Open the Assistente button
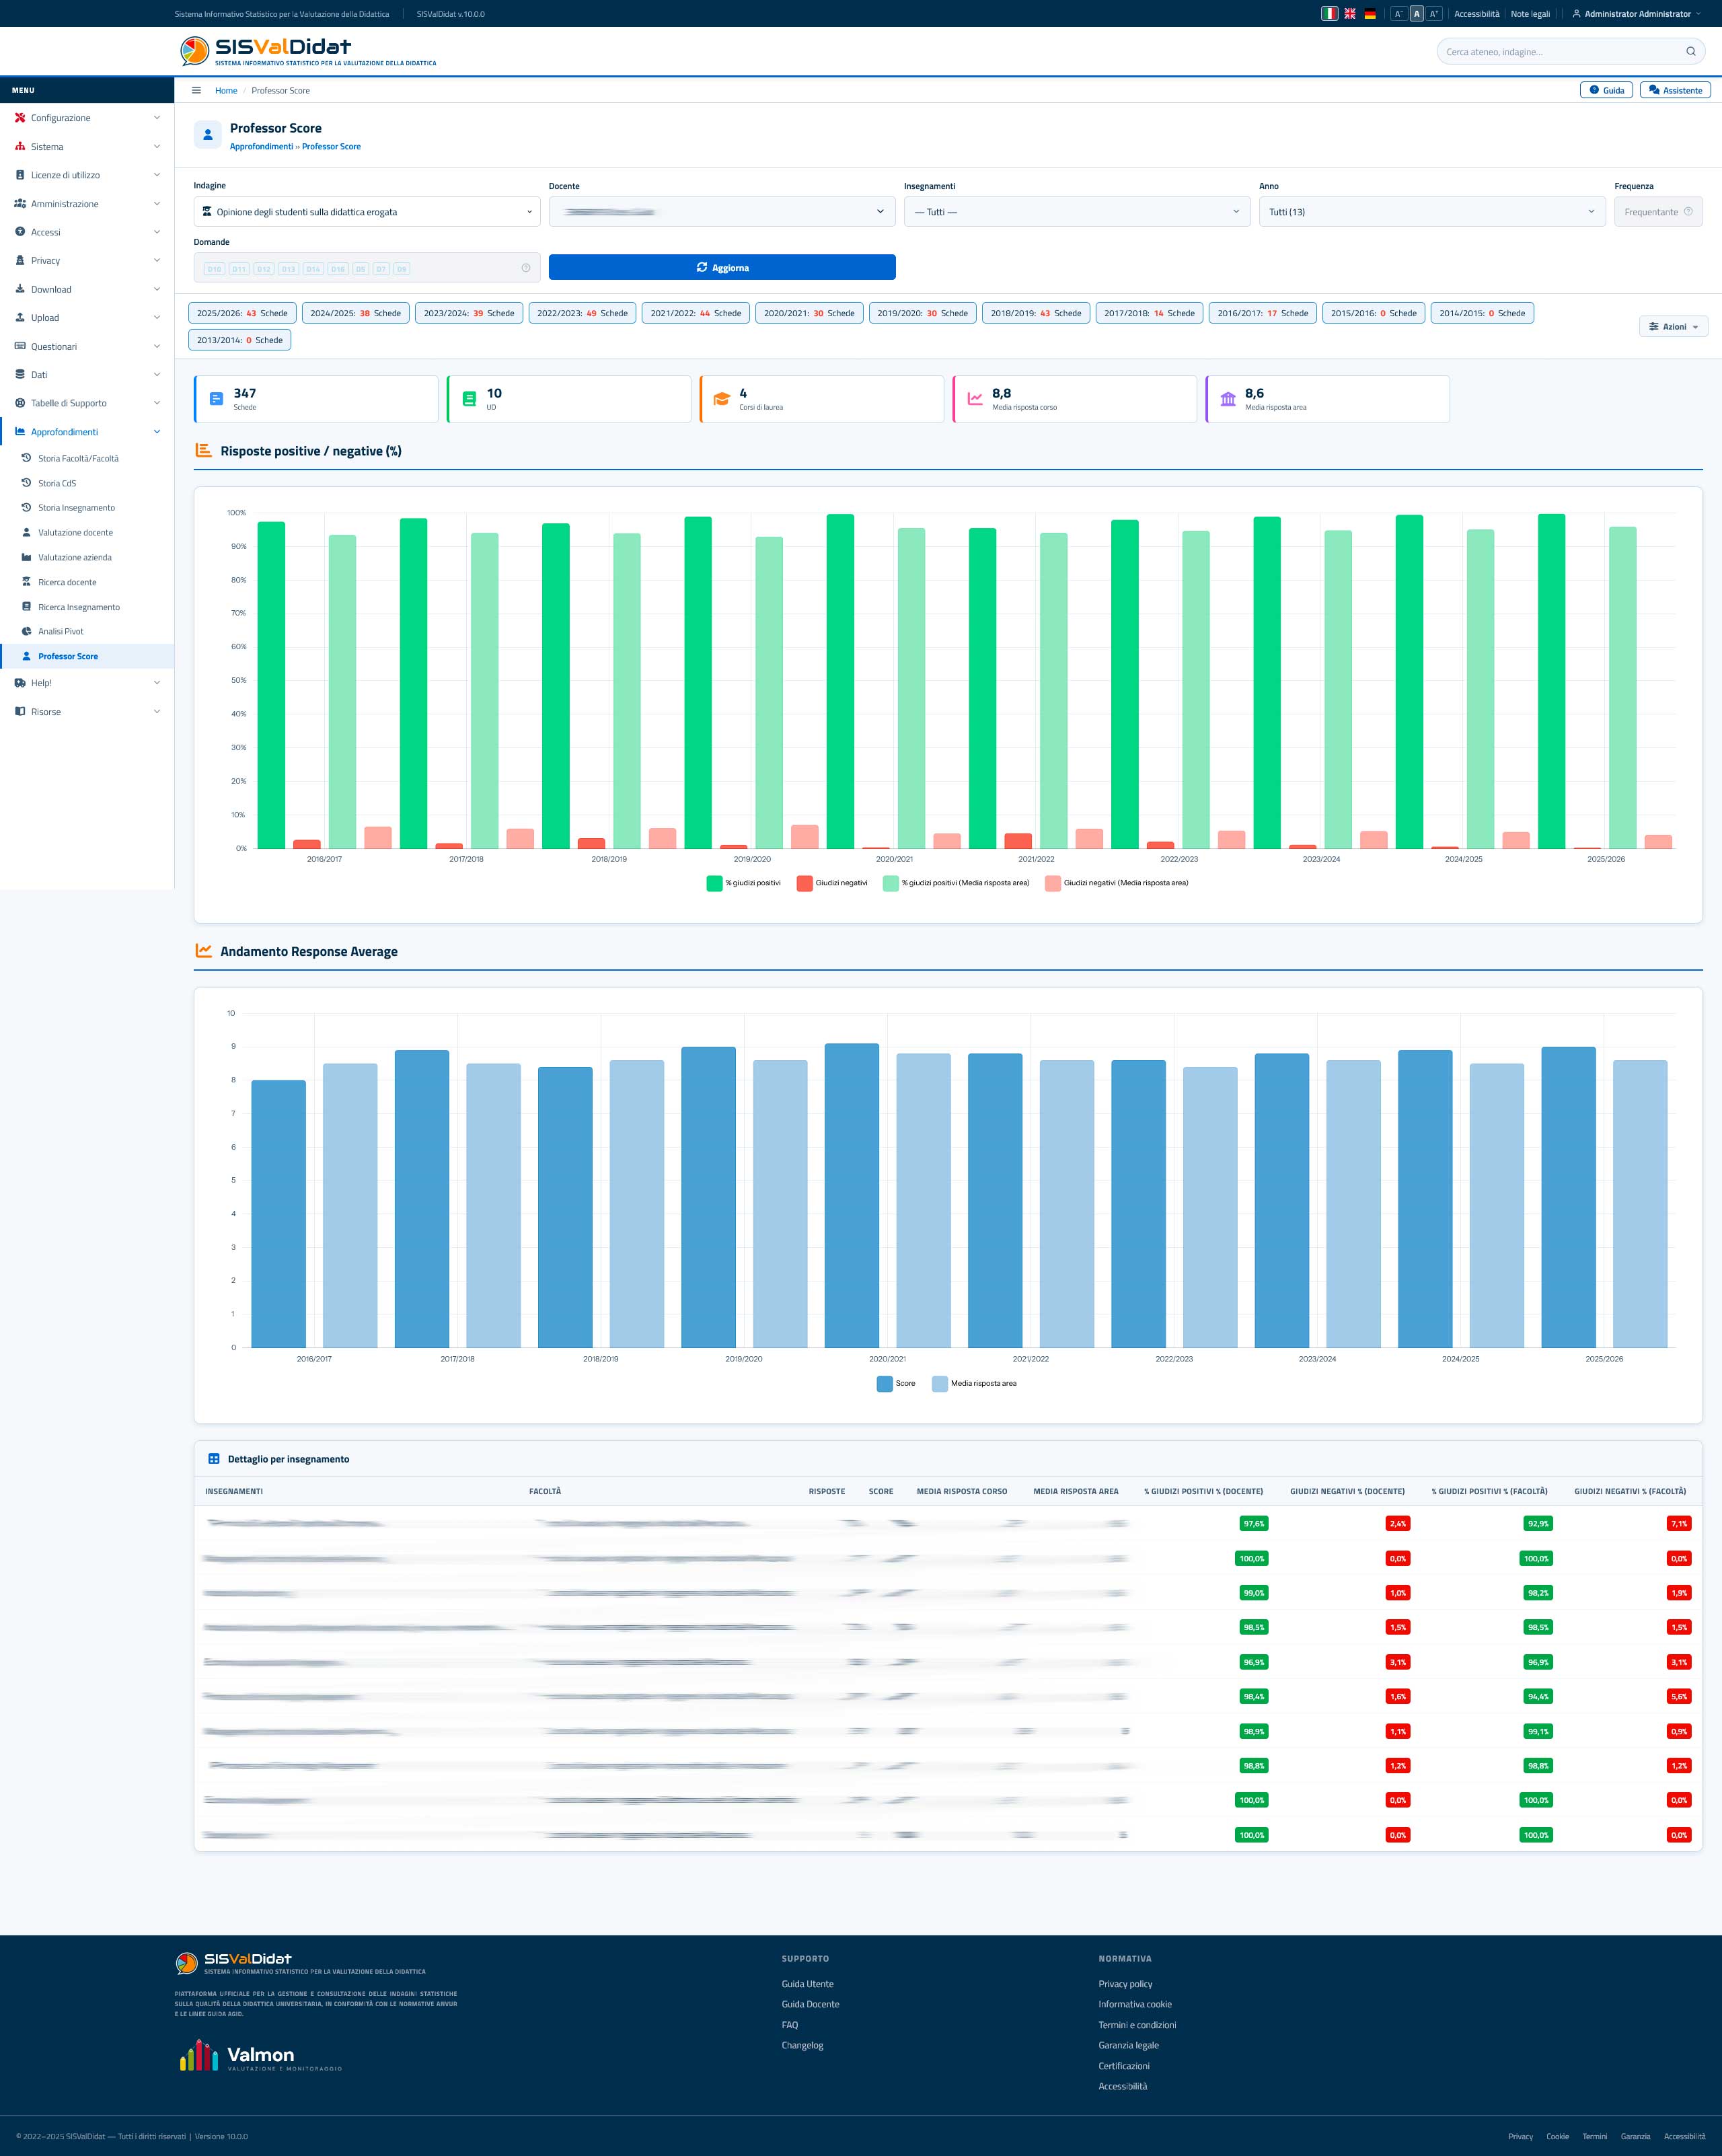The height and width of the screenshot is (2156, 1722). point(1675,90)
